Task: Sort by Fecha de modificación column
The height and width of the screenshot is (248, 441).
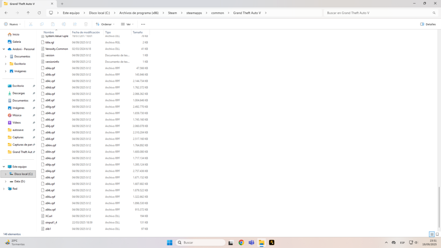Action: (86, 32)
